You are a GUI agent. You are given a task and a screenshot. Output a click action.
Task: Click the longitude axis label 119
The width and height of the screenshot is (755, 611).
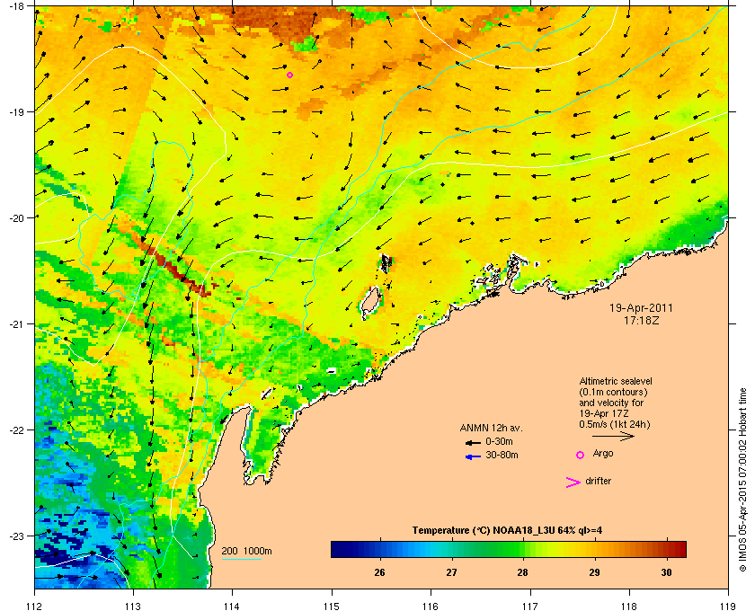(728, 606)
